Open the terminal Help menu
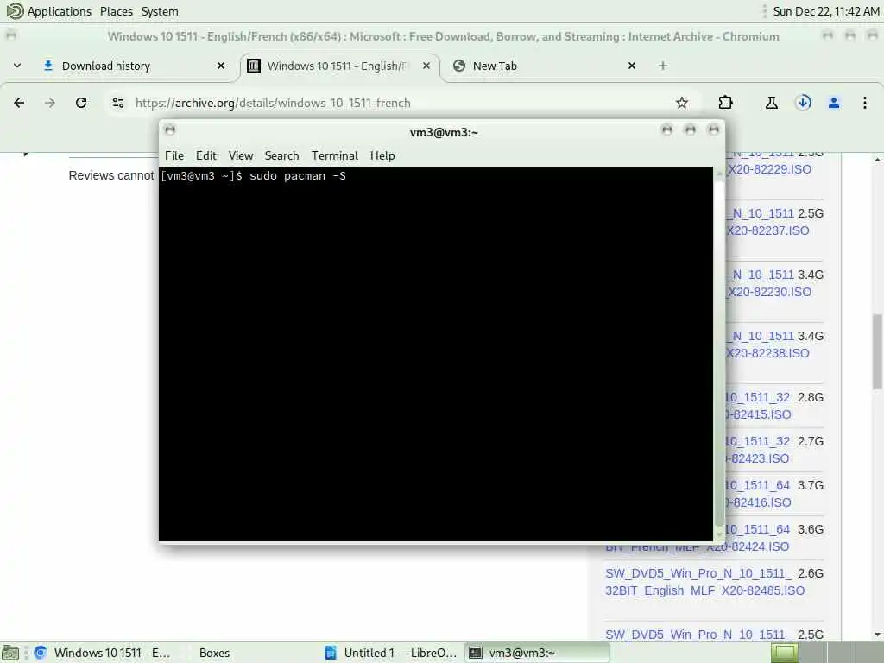Viewport: 884px width, 663px height. coord(382,155)
